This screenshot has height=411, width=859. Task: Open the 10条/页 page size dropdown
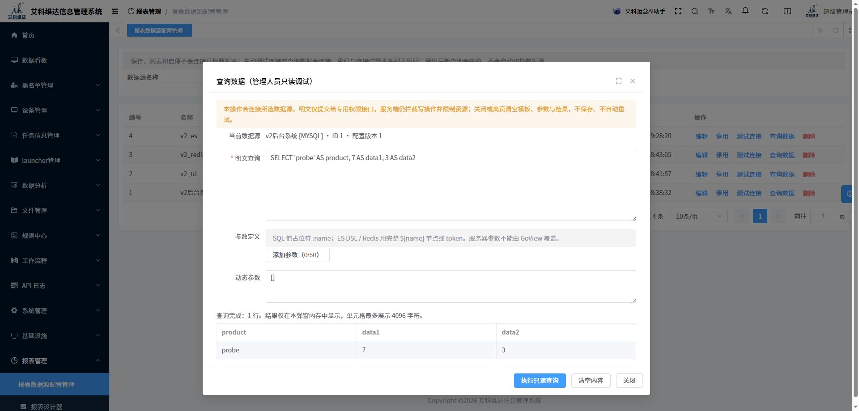point(699,216)
